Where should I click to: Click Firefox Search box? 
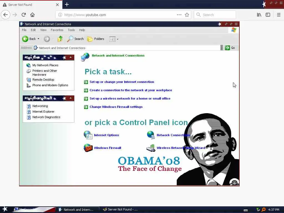215,15
